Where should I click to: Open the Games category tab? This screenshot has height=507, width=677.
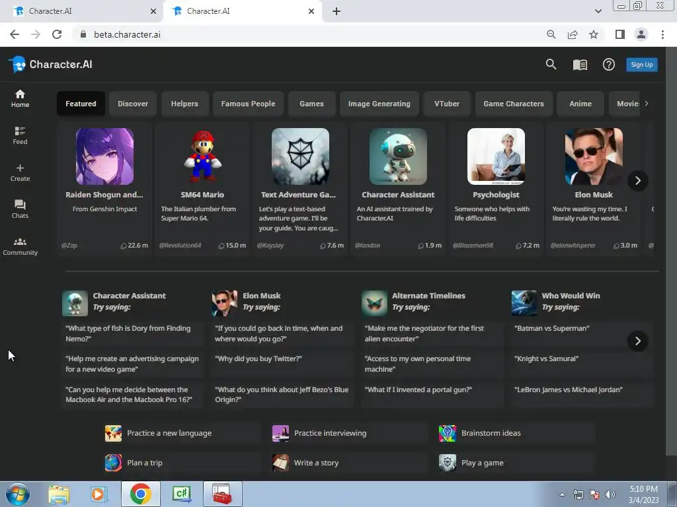click(x=312, y=104)
